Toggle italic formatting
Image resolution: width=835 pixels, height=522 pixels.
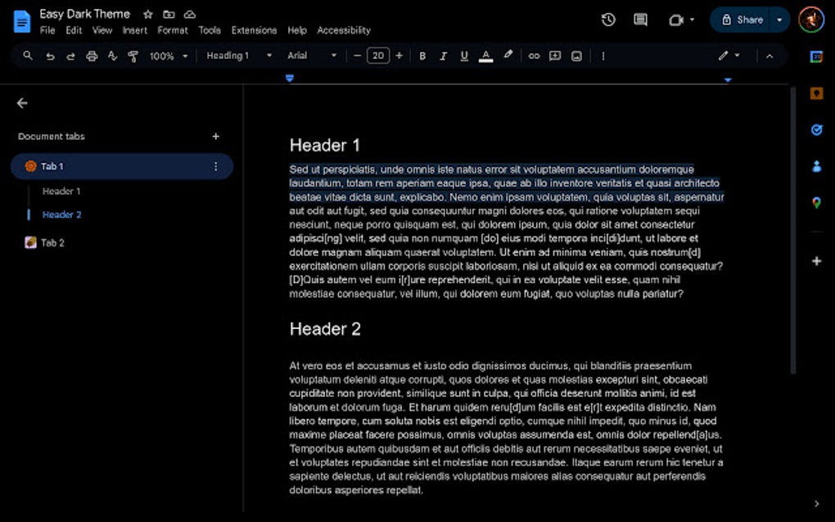pos(443,56)
